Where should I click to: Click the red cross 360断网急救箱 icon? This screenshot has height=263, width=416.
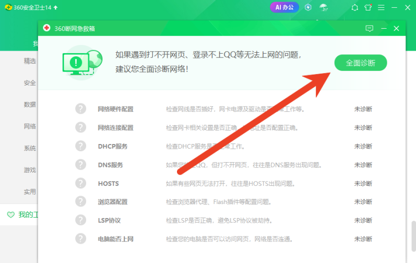pos(46,28)
